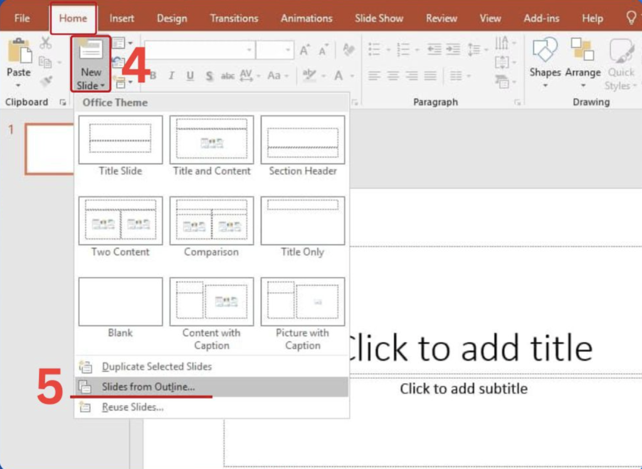This screenshot has width=642, height=469.
Task: Expand the font name combo box
Action: (250, 50)
